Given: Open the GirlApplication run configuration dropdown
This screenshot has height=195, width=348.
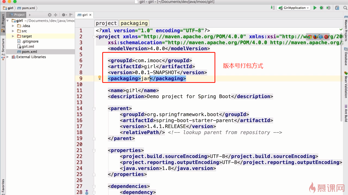Looking at the screenshot, I should click(294, 8).
